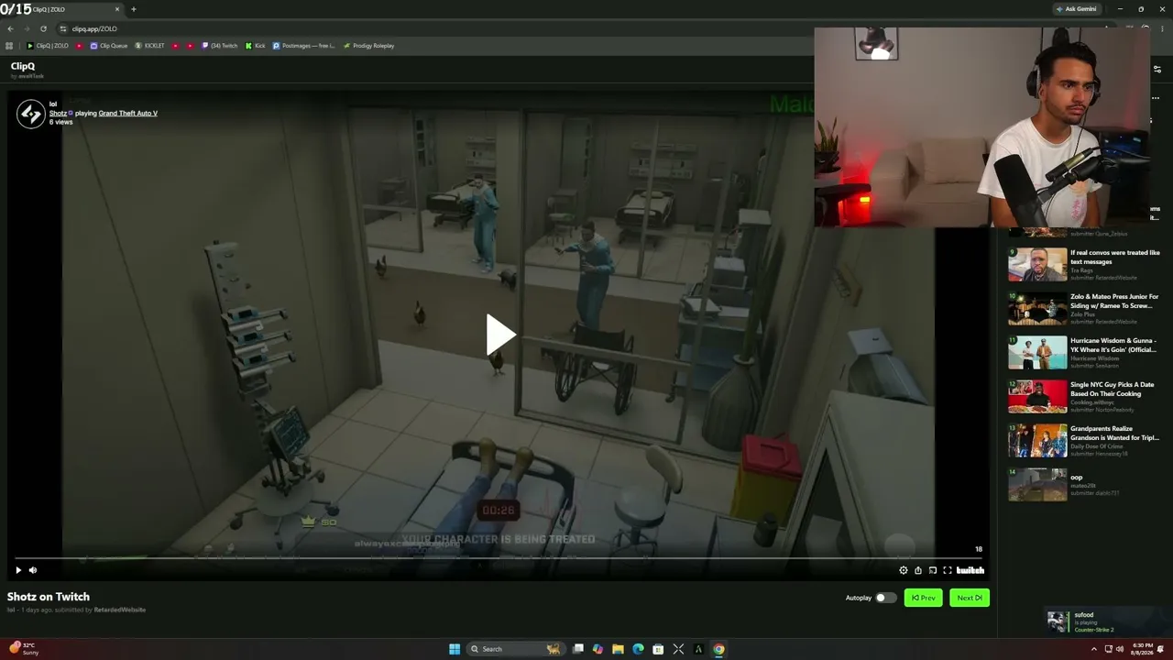Select the queued clip 'If real convos were treated like text messages'
This screenshot has width=1173, height=660.
1083,265
